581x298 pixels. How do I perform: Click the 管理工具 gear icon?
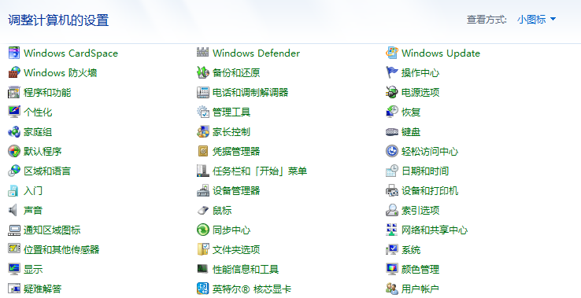coord(202,112)
